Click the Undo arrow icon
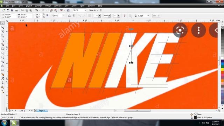224x126 pixels. coord(36,10)
